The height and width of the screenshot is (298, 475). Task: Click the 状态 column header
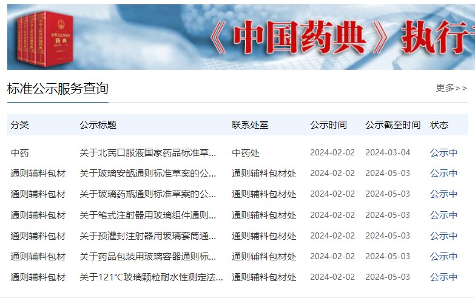pos(439,125)
